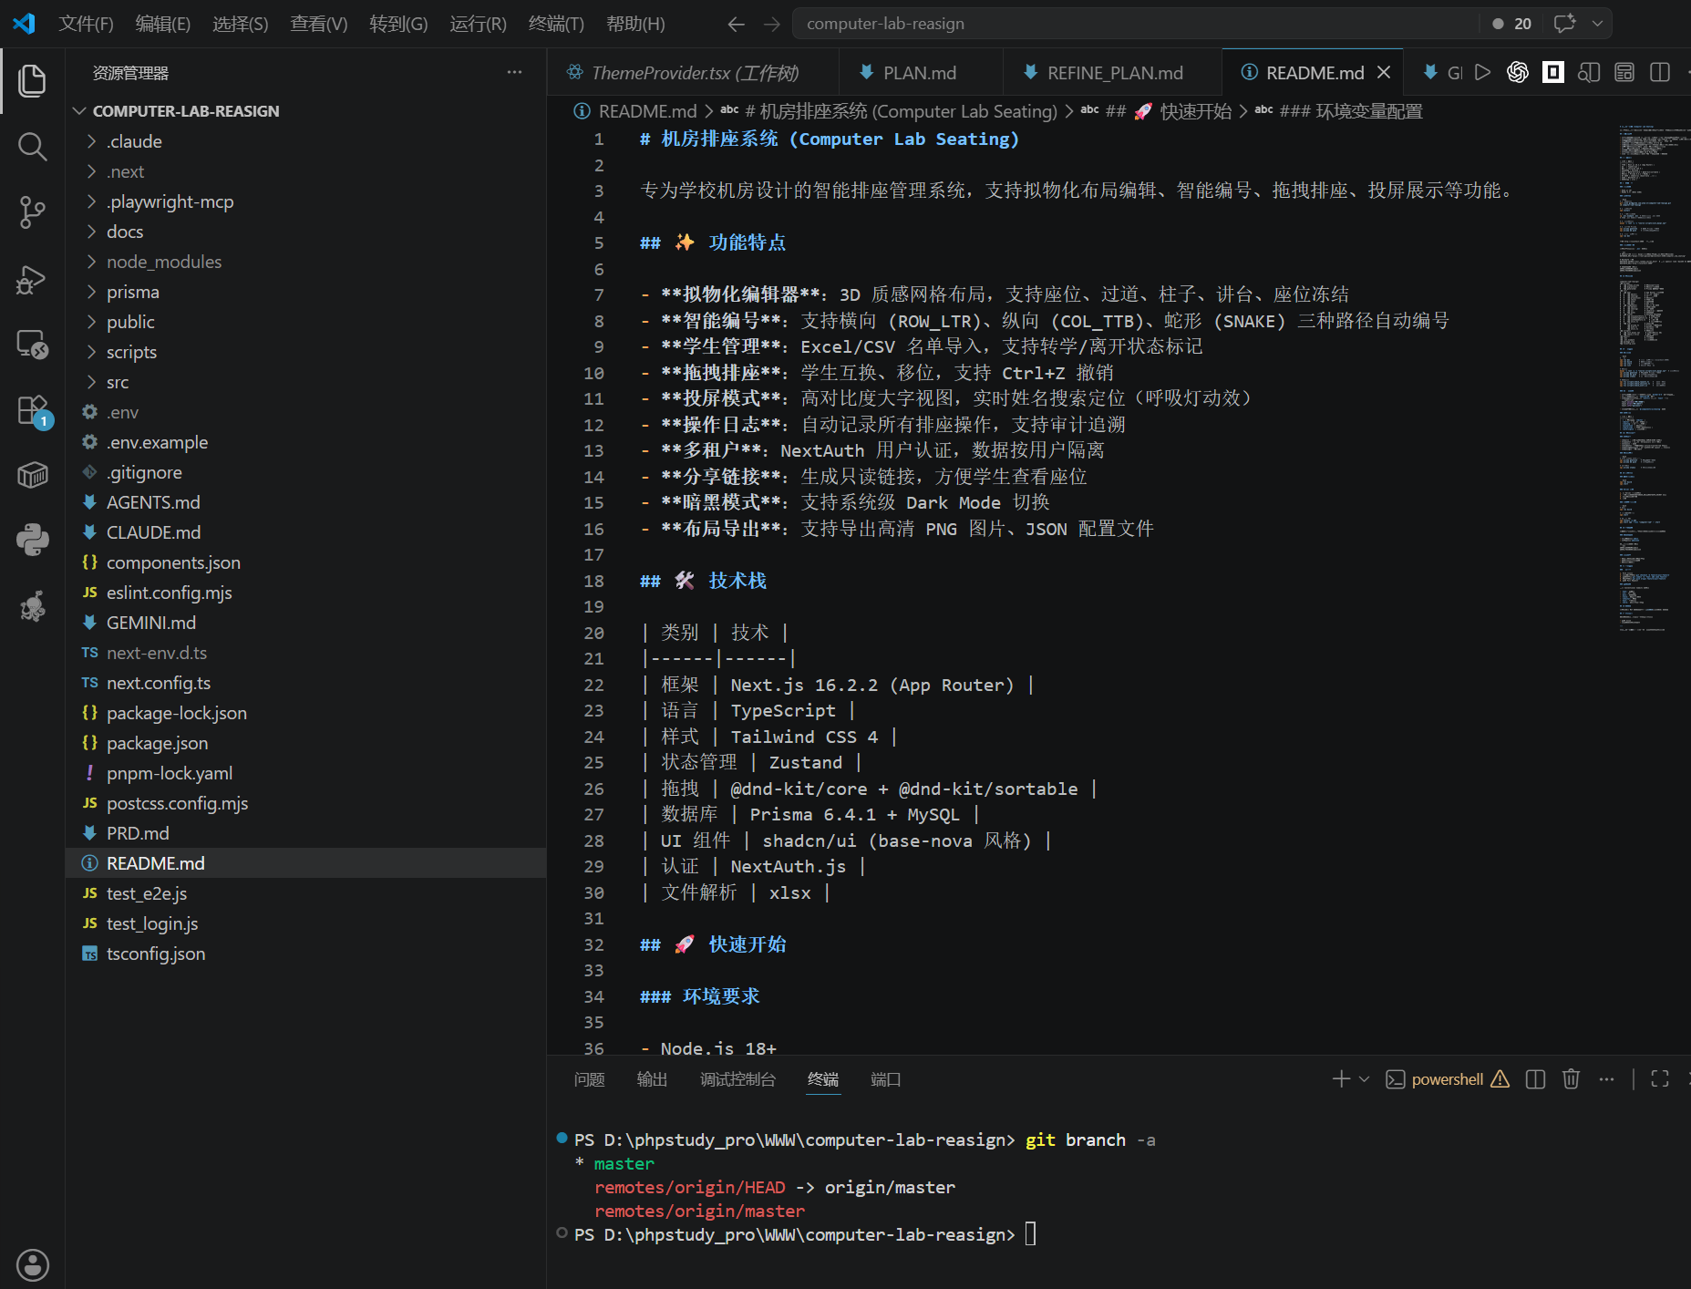Open the launch profile dropdown beside new terminal
The image size is (1691, 1289).
click(x=1364, y=1079)
